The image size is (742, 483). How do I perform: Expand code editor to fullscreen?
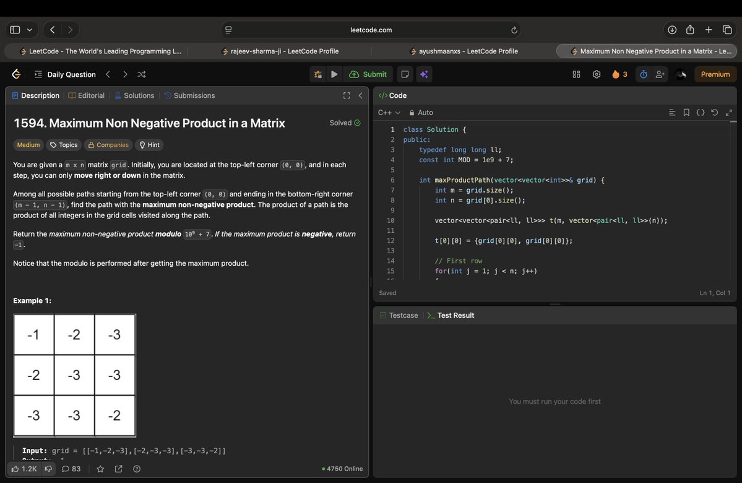tap(729, 112)
